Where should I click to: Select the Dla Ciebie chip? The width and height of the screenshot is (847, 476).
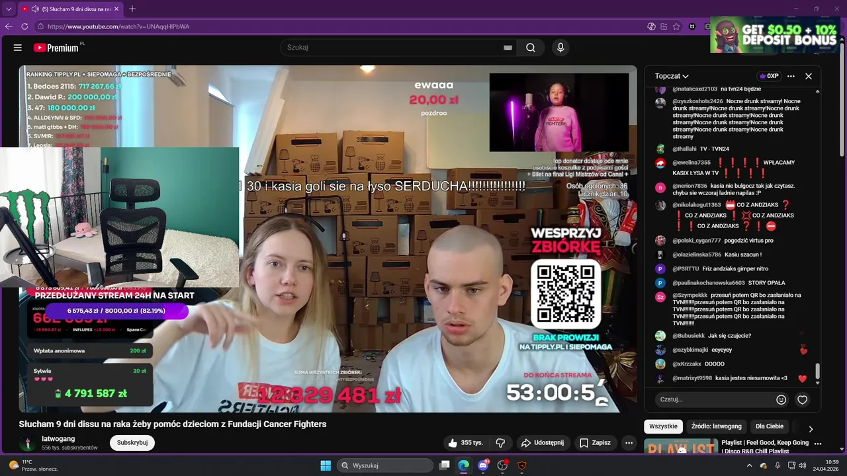(x=770, y=426)
